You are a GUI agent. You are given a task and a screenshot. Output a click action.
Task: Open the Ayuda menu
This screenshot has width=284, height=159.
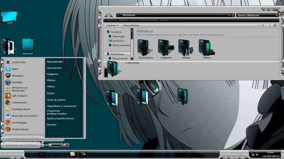pyautogui.click(x=164, y=20)
